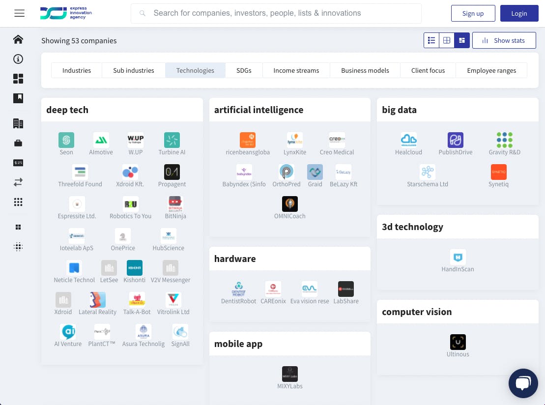Select the SDGs tab
The height and width of the screenshot is (405, 545).
point(244,71)
